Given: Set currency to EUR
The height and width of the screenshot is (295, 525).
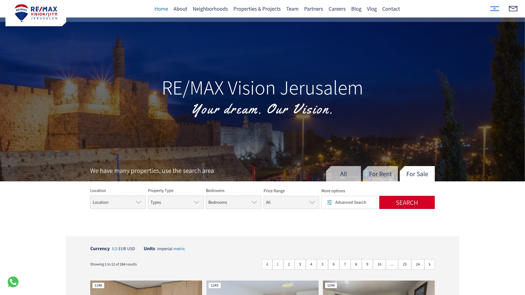Looking at the screenshot, I should tap(122, 249).
